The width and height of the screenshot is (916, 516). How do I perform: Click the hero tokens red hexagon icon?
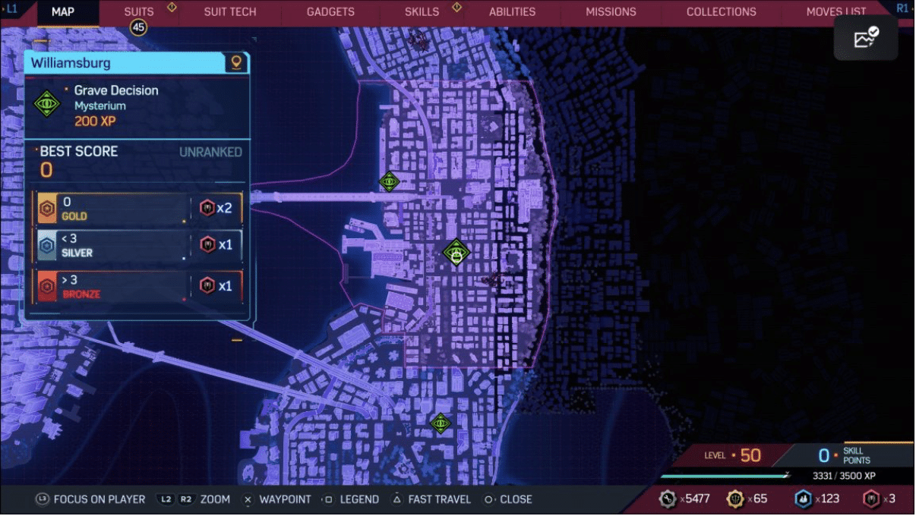tap(870, 499)
